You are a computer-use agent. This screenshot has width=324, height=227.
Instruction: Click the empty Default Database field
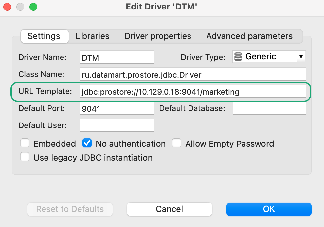269,108
